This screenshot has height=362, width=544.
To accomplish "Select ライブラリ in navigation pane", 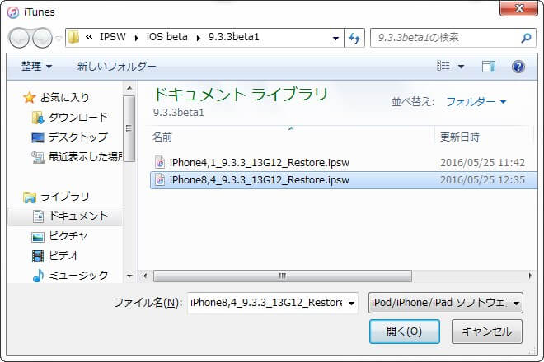I will tap(65, 197).
